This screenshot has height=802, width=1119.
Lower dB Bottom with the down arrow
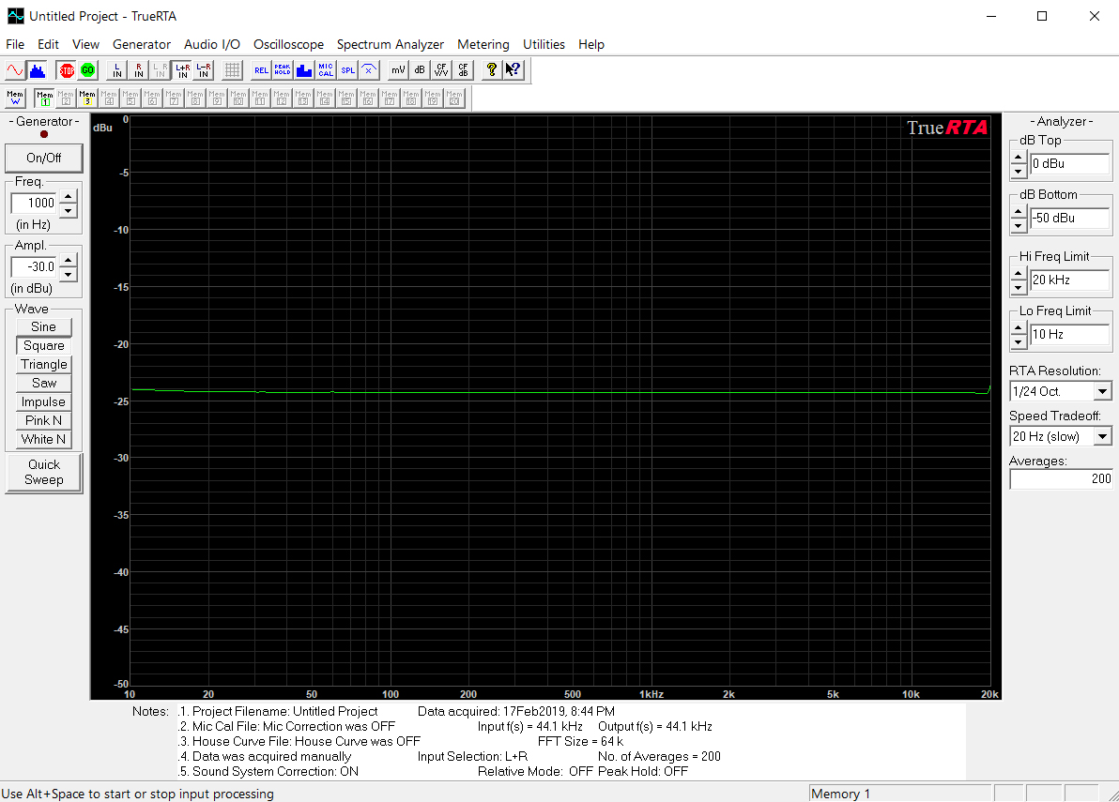coord(1019,225)
